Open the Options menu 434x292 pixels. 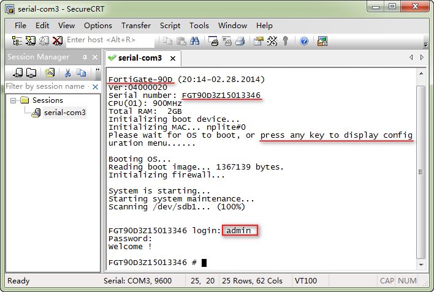pos(98,26)
